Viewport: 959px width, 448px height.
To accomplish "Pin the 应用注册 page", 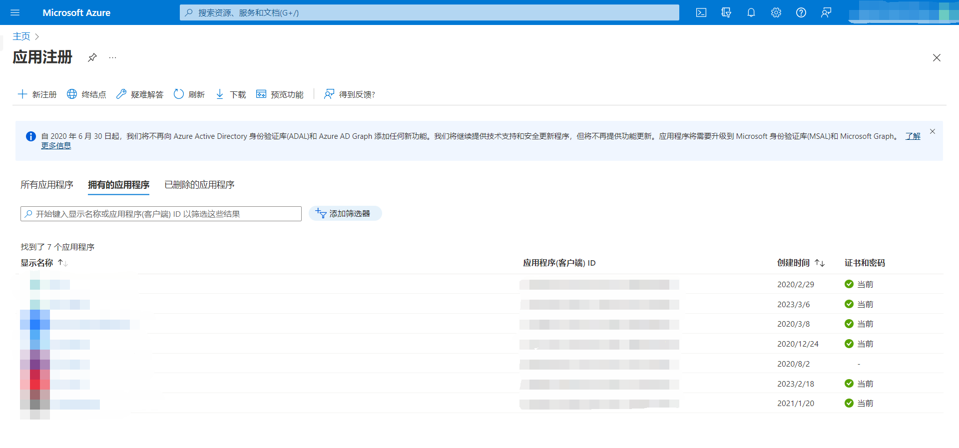I will 92,57.
